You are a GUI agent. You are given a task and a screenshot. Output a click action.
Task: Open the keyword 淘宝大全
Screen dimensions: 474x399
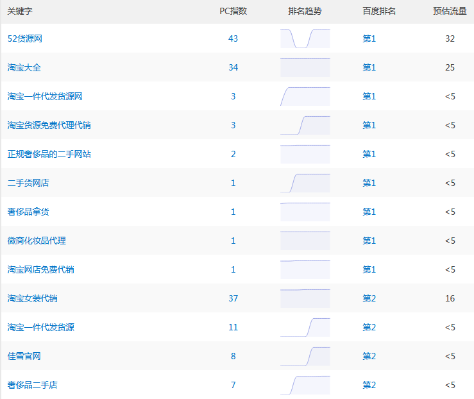click(24, 67)
